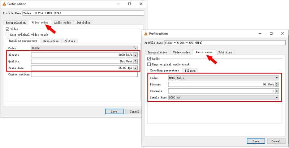Toggle the Video checkbox
The image size is (289, 148).
[x=8, y=29]
